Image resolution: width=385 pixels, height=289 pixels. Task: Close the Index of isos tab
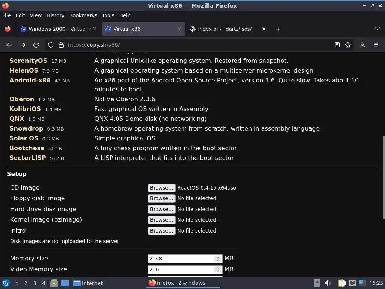pos(264,29)
